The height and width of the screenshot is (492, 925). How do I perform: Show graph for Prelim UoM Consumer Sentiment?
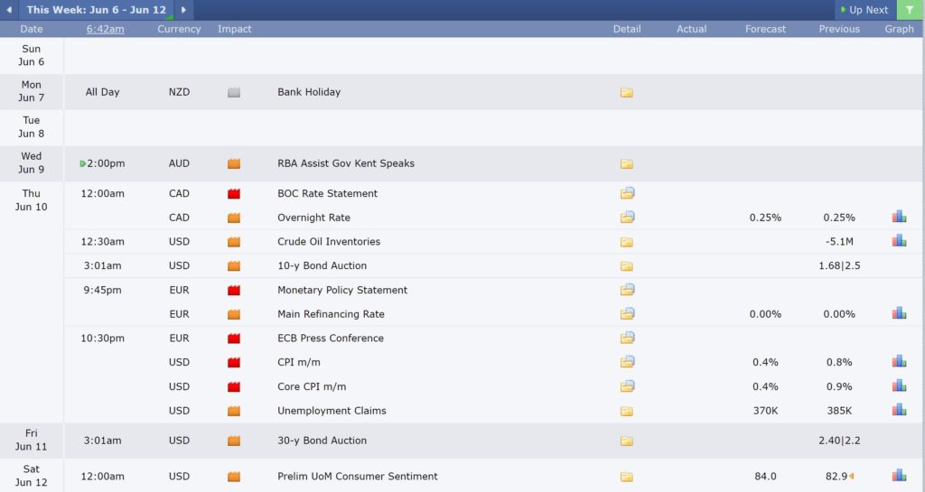click(899, 475)
